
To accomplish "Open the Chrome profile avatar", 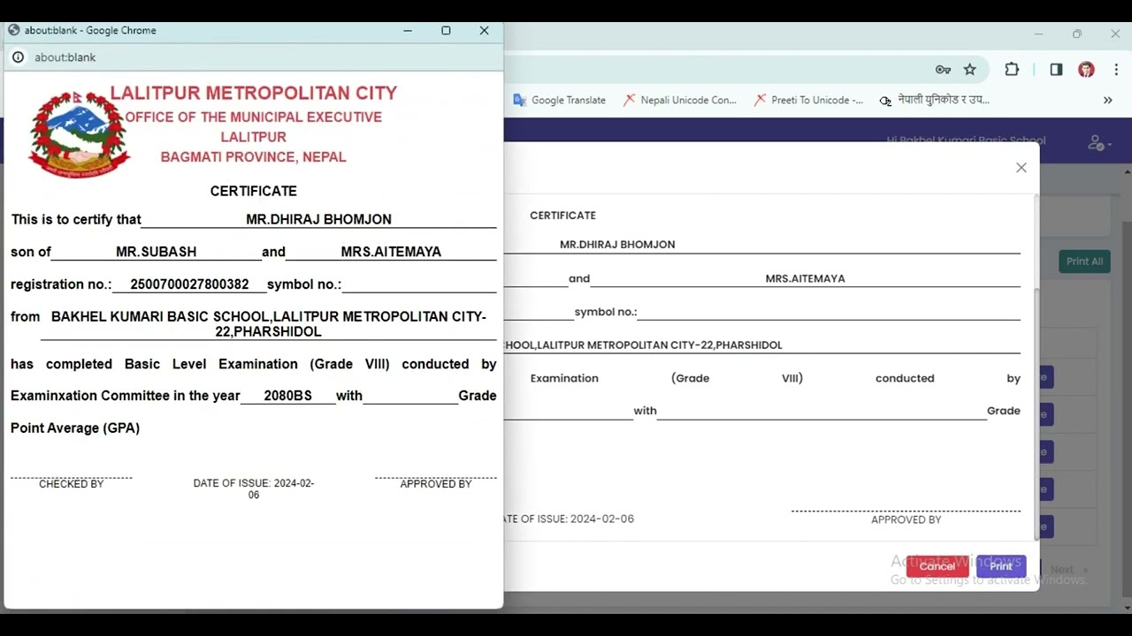I will tap(1086, 70).
